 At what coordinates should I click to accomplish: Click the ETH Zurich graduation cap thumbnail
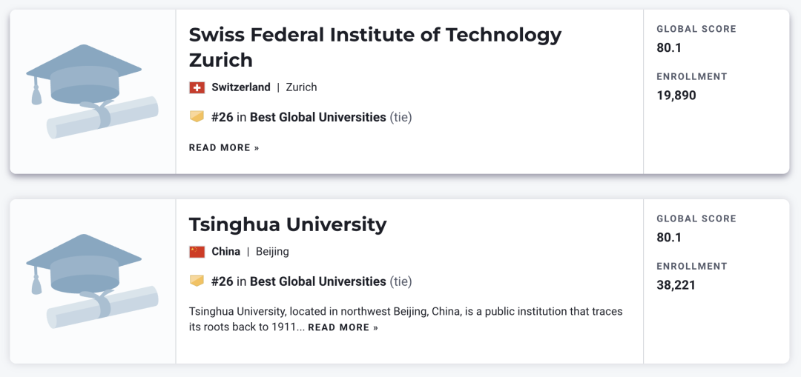click(93, 92)
